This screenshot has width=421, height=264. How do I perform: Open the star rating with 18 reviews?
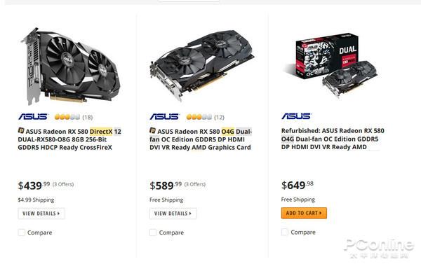point(73,117)
